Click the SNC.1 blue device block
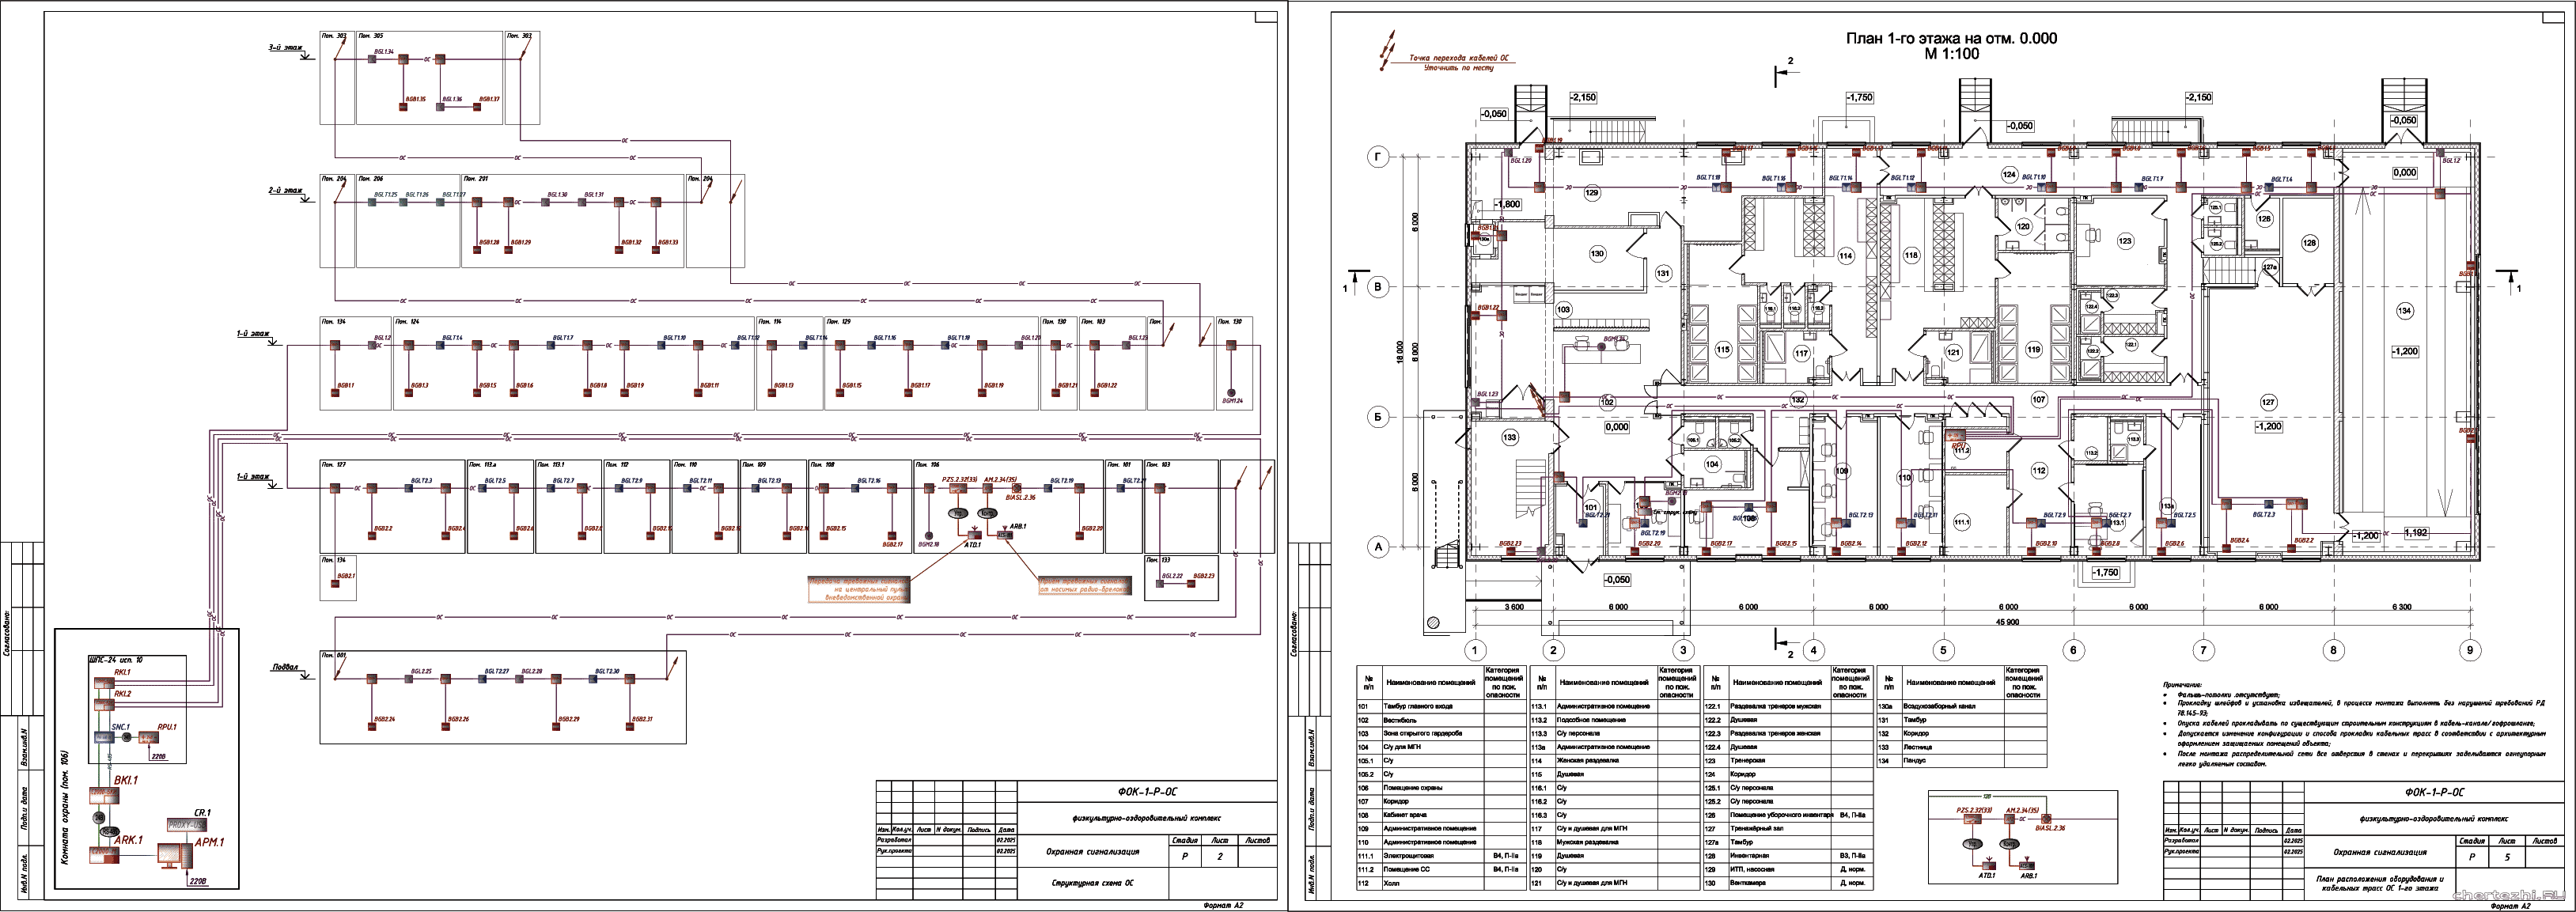The height and width of the screenshot is (912, 2576). tap(106, 737)
